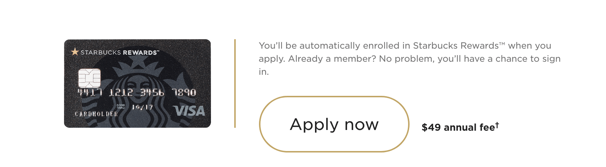This screenshot has height=167, width=606.
Task: Click the Apply now button
Action: pyautogui.click(x=334, y=124)
